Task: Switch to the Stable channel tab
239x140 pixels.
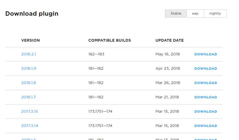Action: tap(176, 14)
